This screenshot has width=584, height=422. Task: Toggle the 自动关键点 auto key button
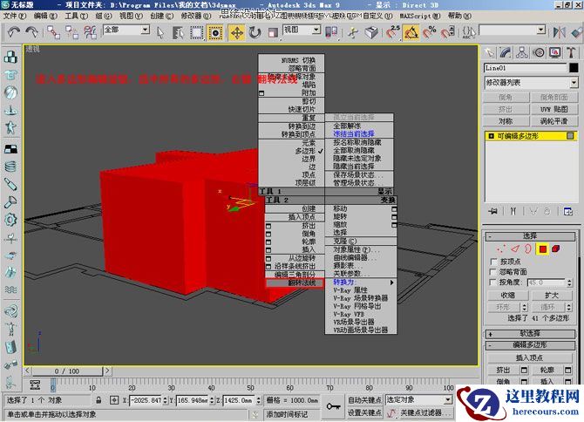[x=364, y=400]
